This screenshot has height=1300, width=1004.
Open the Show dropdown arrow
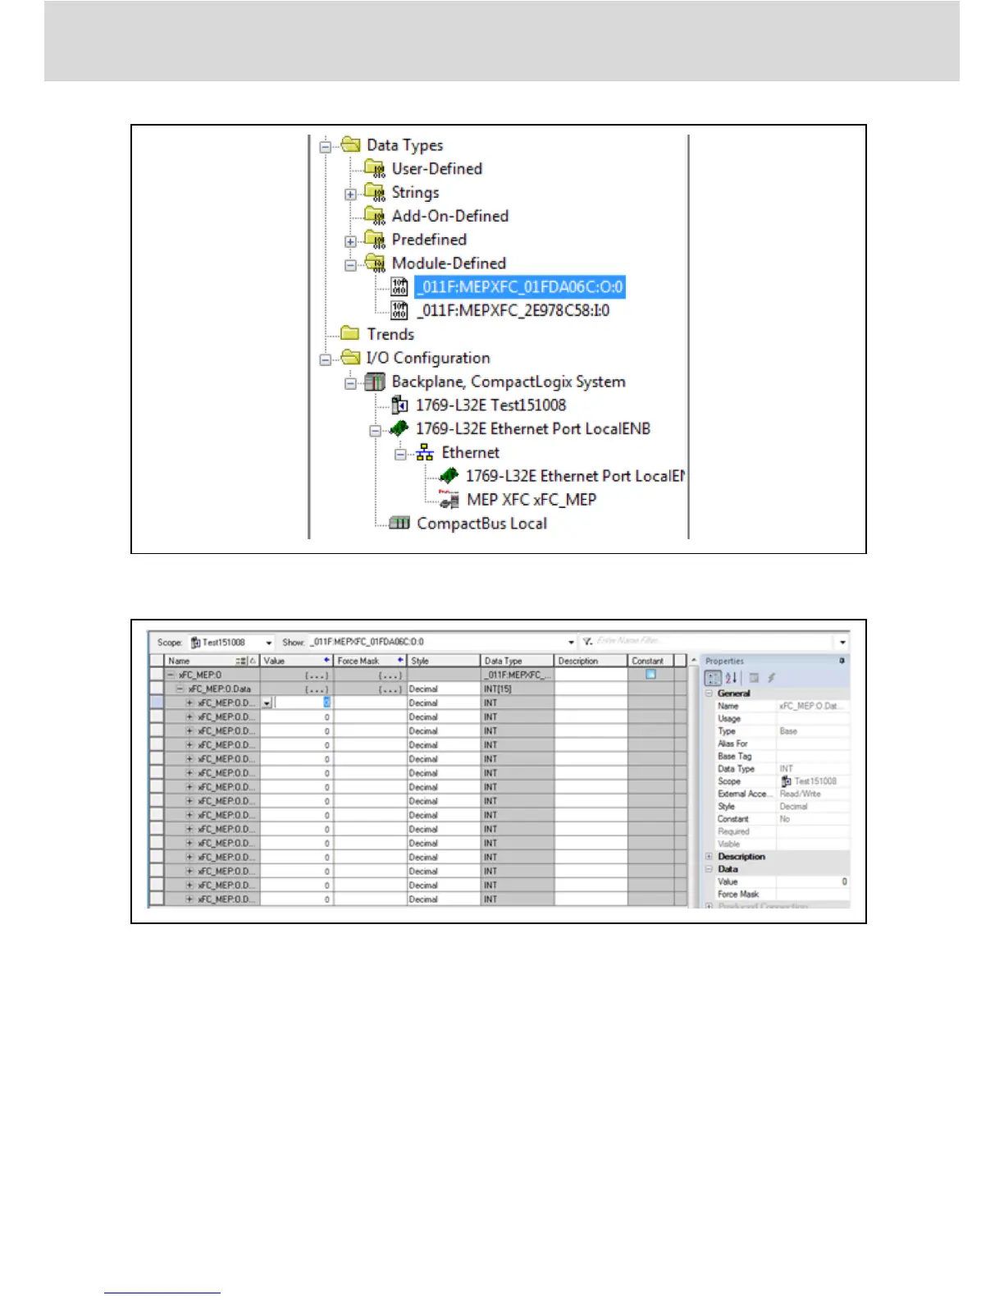click(x=571, y=643)
